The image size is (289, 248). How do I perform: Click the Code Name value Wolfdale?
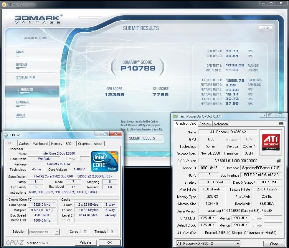44,159
